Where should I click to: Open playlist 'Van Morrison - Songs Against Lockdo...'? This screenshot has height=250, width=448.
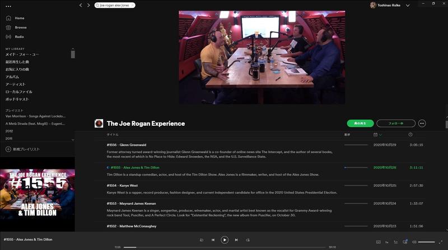coord(35,116)
